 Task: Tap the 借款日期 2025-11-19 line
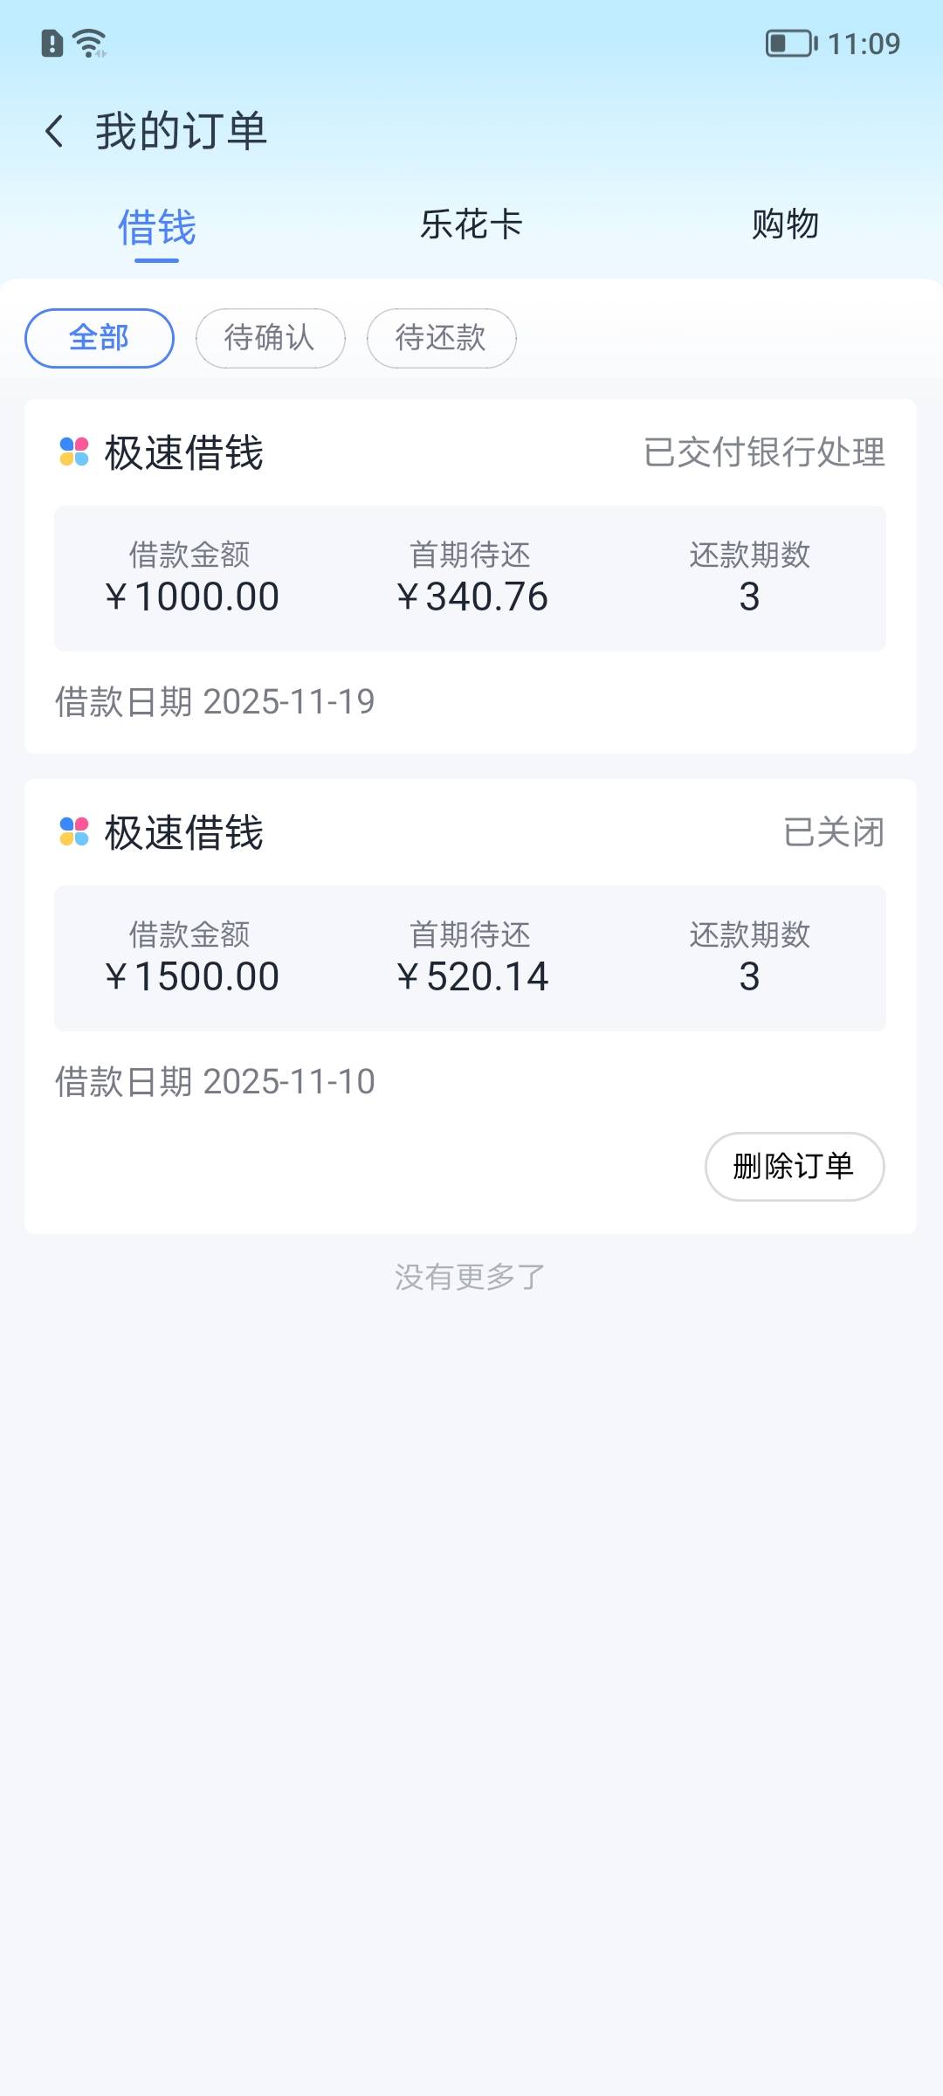215,701
